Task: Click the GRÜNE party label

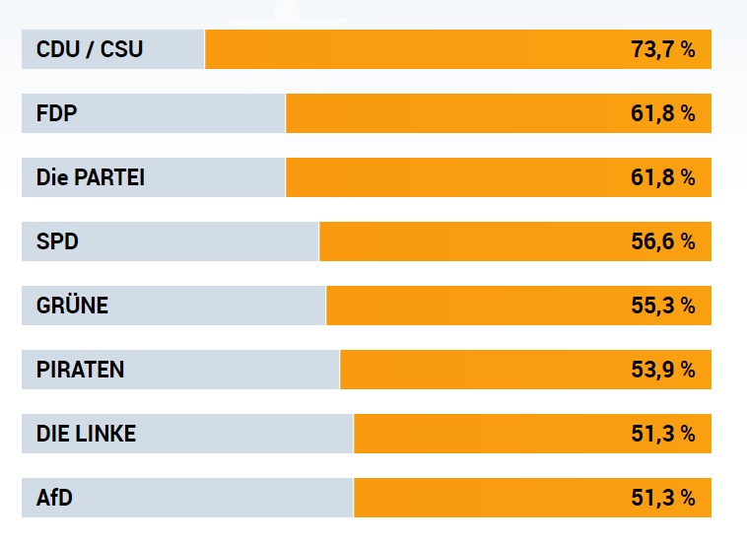Action: [x=72, y=306]
